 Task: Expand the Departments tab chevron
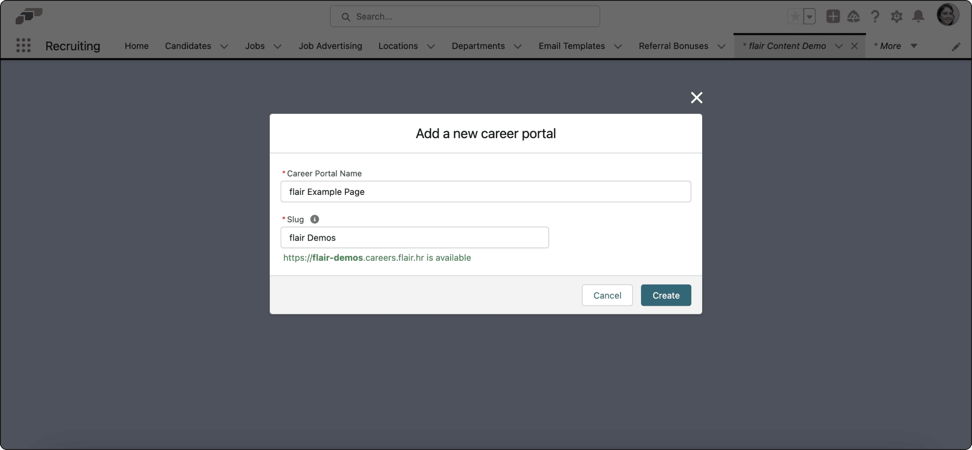[517, 47]
